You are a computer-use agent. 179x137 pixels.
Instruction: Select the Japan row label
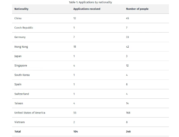[x=18, y=56]
